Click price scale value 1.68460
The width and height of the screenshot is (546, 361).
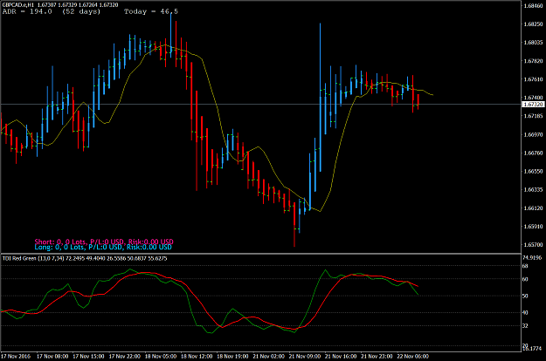tap(533, 5)
